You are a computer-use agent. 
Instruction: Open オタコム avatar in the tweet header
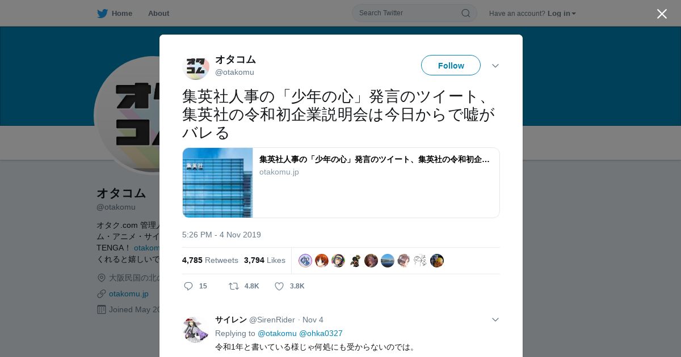point(196,66)
